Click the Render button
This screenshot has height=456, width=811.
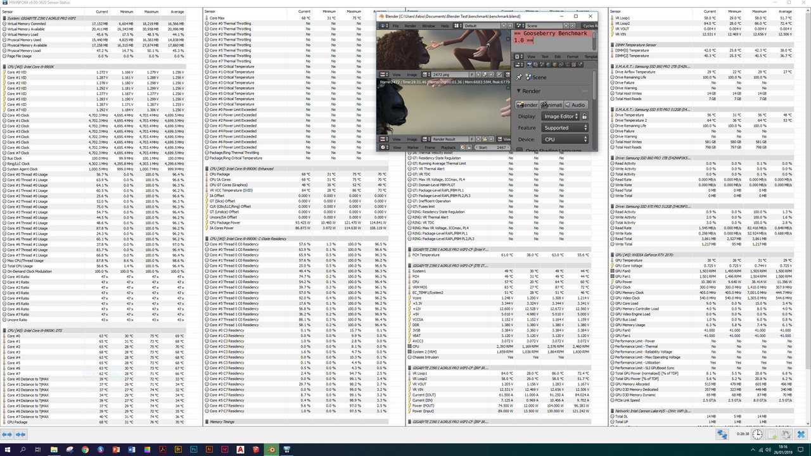pyautogui.click(x=527, y=104)
